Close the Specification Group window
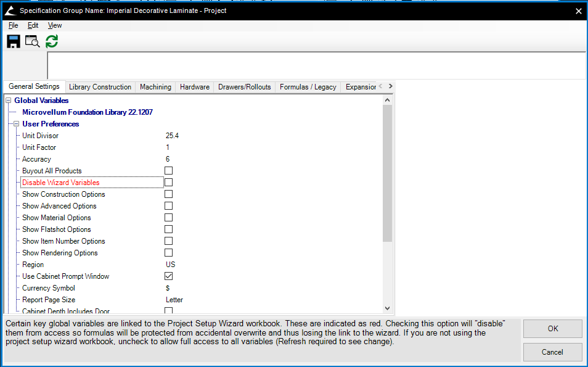588x367 pixels. click(x=578, y=10)
